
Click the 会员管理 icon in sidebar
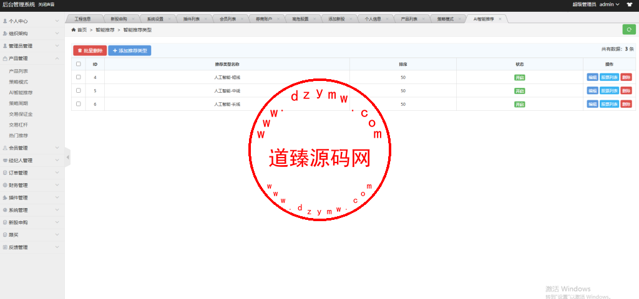[x=5, y=148]
